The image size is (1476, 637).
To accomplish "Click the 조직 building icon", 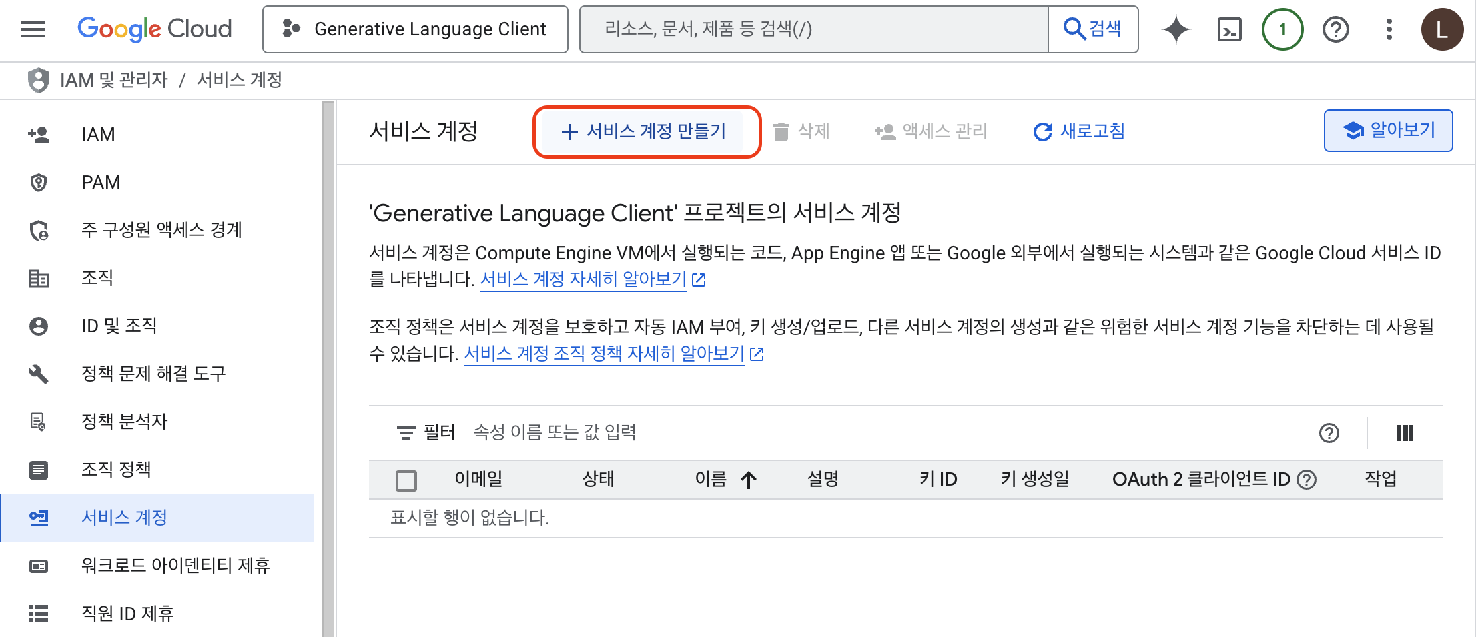I will click(39, 278).
